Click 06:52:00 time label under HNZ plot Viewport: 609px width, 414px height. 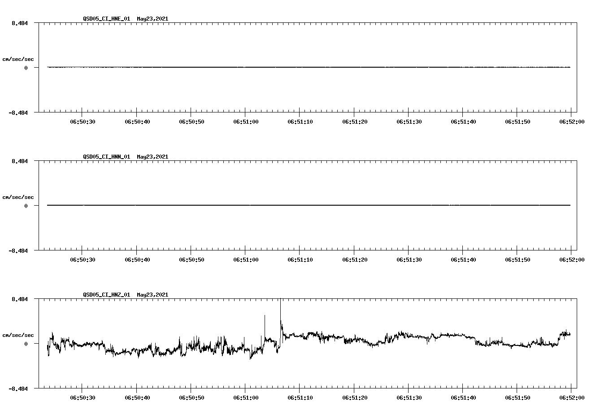click(x=571, y=397)
